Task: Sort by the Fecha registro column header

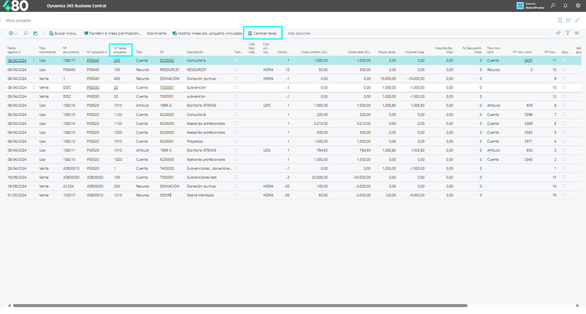Action: click(13, 50)
